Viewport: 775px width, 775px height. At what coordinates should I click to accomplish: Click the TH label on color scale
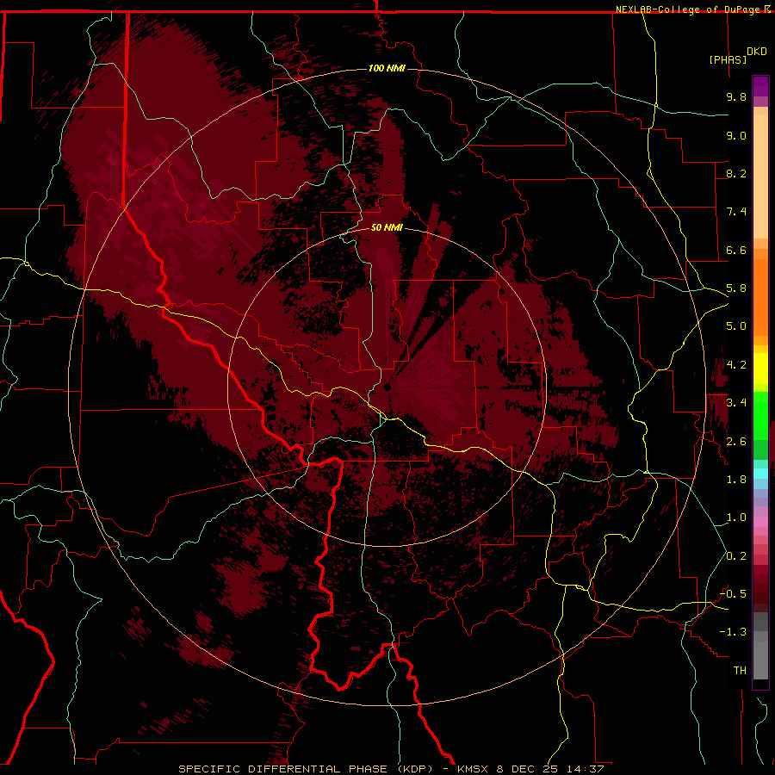[740, 671]
